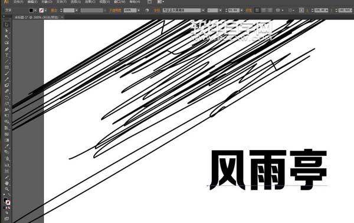This screenshot has width=354, height=223.
Task: Select the Eraser tool
Action: click(x=7, y=92)
